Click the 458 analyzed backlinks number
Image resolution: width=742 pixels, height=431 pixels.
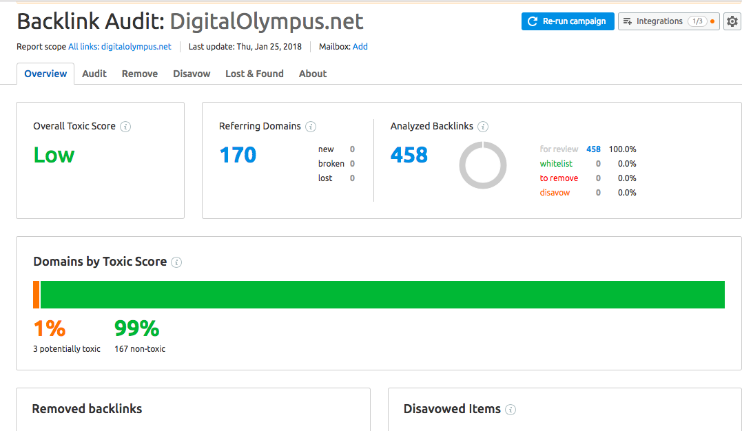tap(409, 155)
